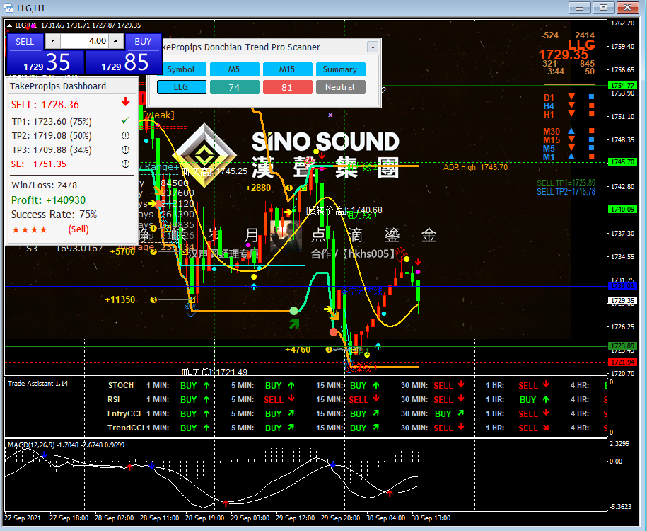Click the red 1721.94 price axis tag
This screenshot has width=647, height=531.
pos(623,362)
